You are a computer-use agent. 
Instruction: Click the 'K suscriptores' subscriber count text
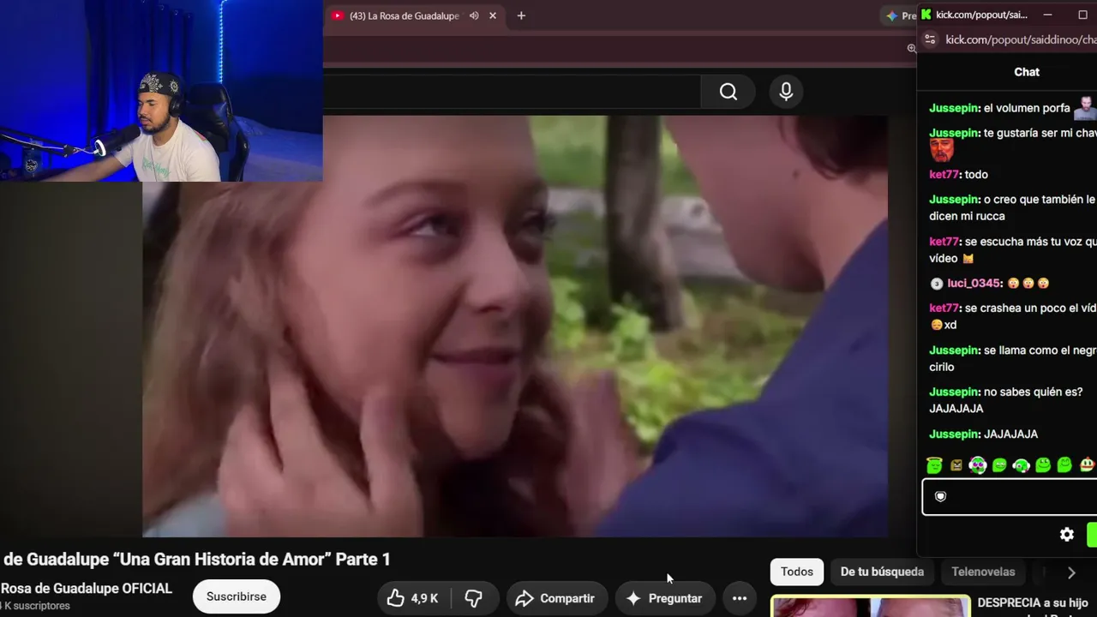(x=35, y=606)
